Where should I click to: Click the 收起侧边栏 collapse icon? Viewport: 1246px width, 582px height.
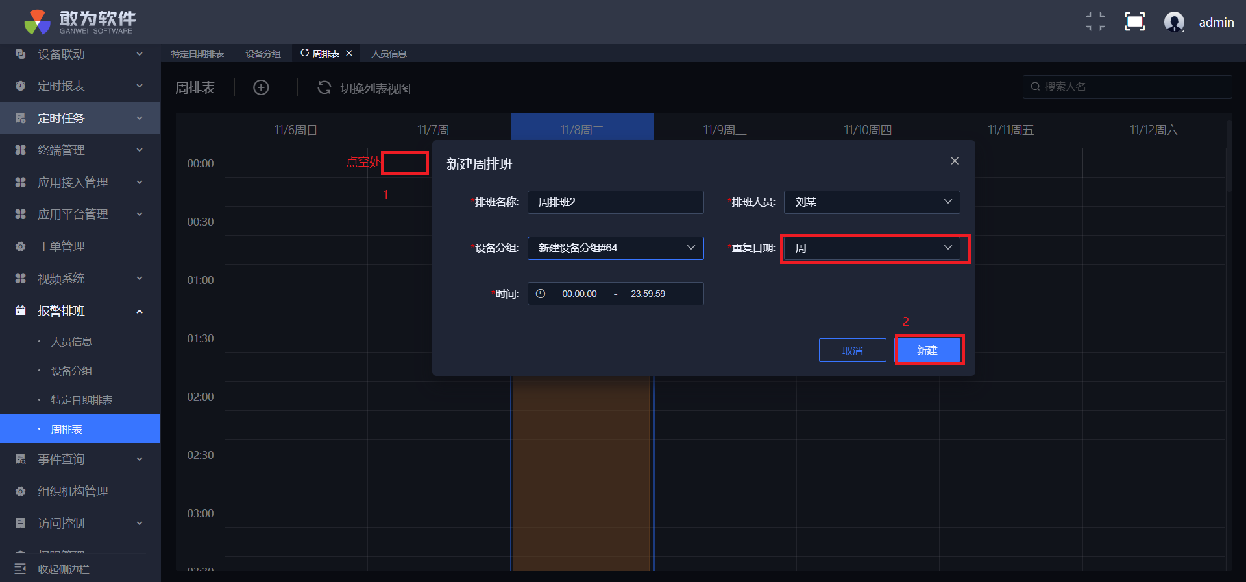coord(20,568)
